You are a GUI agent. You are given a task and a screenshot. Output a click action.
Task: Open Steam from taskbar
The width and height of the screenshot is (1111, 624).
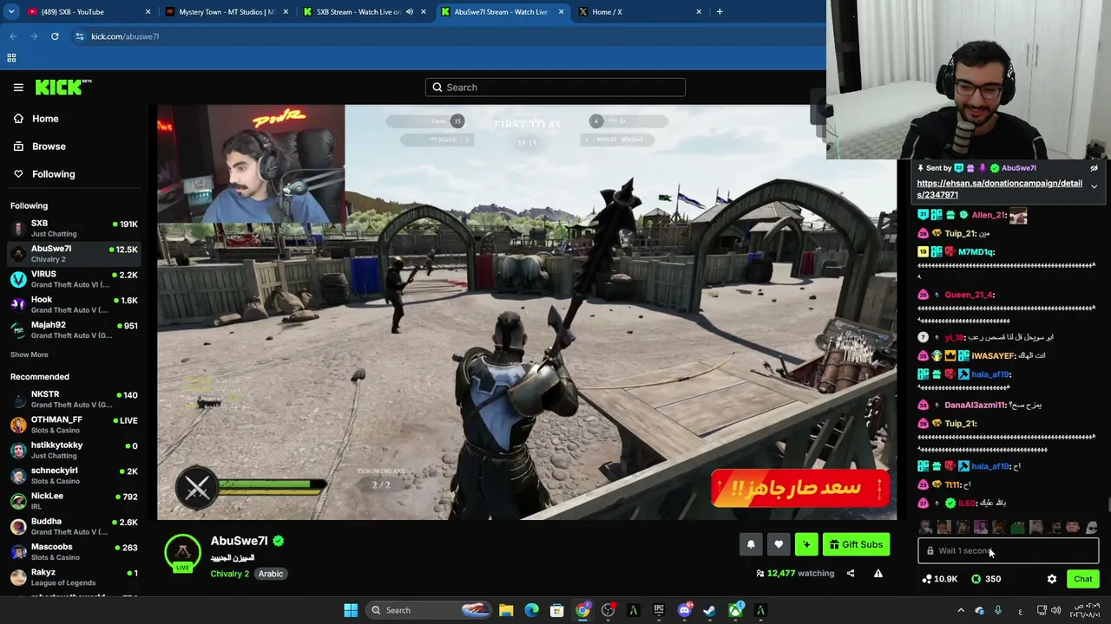709,610
